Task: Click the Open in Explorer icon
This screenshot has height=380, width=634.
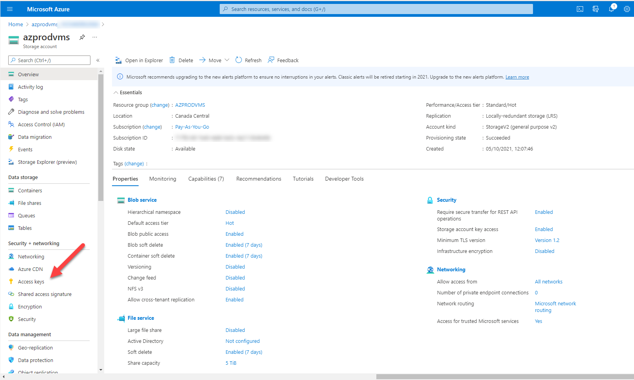Action: (x=119, y=60)
